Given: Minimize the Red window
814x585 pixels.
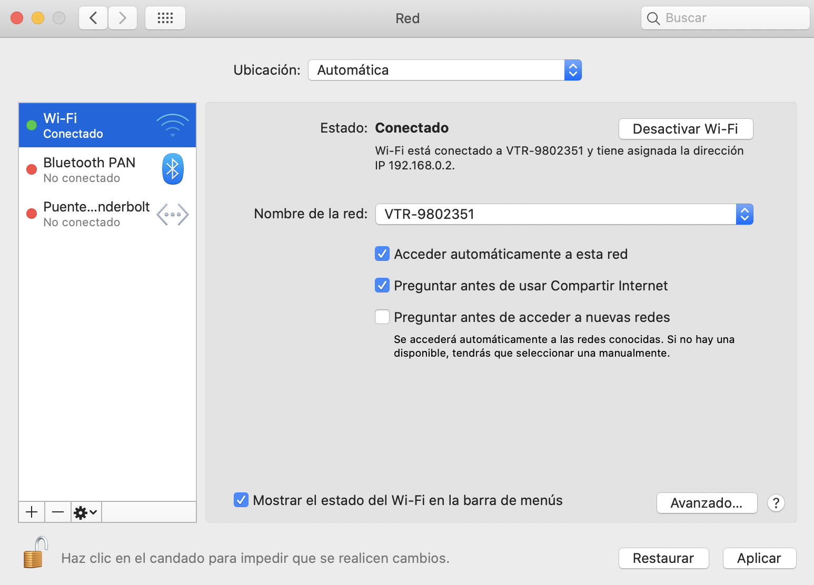Looking at the screenshot, I should 38,18.
